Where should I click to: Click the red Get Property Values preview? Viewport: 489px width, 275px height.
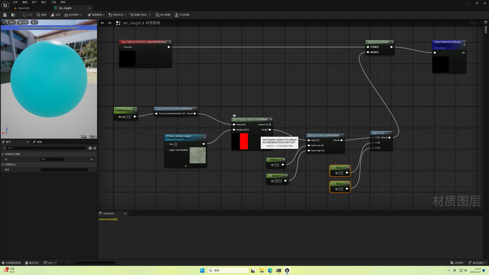(244, 141)
